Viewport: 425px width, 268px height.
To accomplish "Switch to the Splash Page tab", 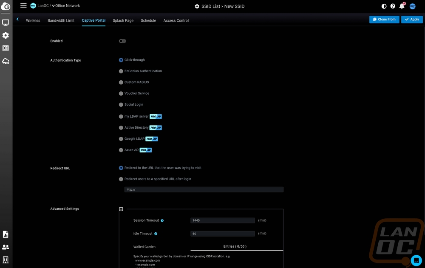I will [123, 20].
